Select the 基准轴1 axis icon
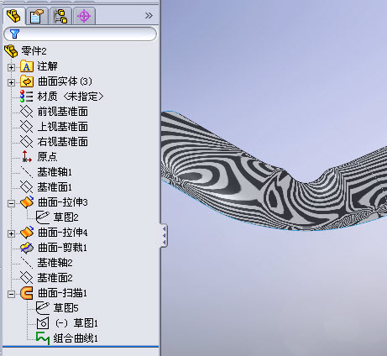Image resolution: width=387 pixels, height=356 pixels. 27,172
